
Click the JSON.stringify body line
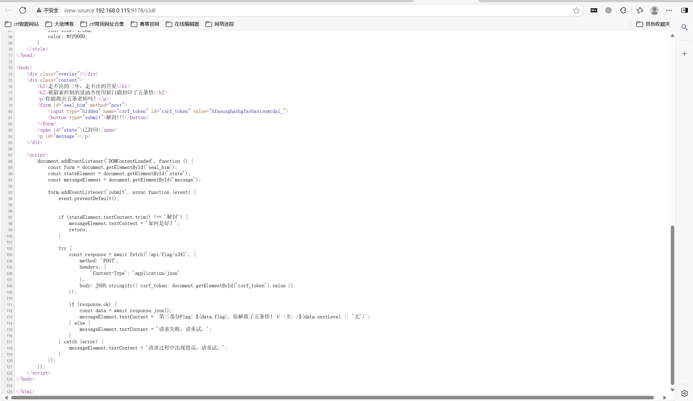(x=186, y=285)
